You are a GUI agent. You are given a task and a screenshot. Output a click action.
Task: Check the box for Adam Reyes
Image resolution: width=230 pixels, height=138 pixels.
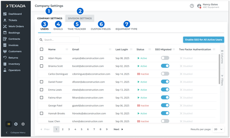42,58
